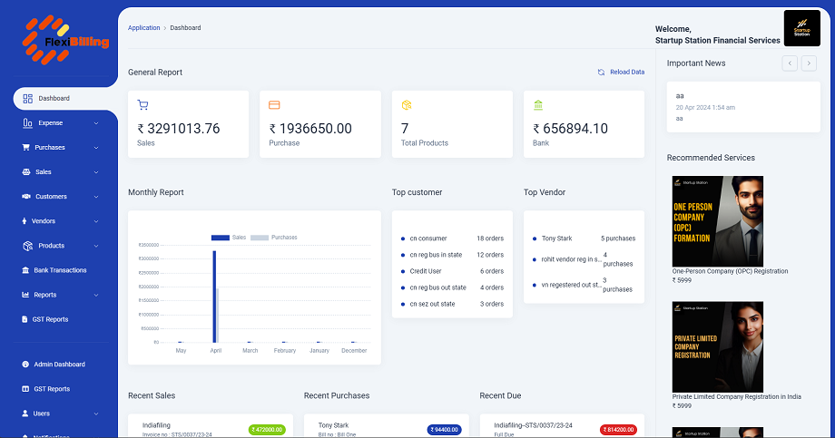Expand the Vendors sidebar menu
Viewport: 835px width, 438px height.
95,221
